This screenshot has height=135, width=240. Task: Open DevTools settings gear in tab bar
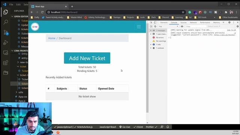click(229, 22)
